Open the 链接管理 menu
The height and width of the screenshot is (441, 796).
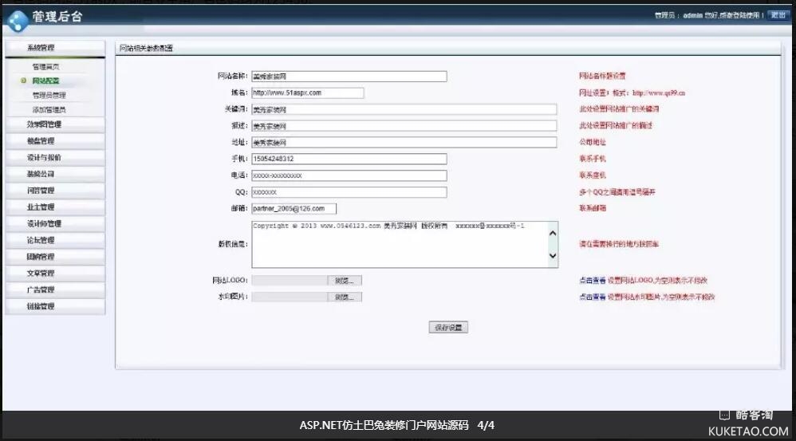pos(55,306)
